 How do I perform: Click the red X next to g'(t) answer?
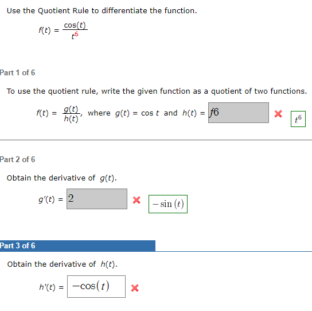[x=136, y=200]
